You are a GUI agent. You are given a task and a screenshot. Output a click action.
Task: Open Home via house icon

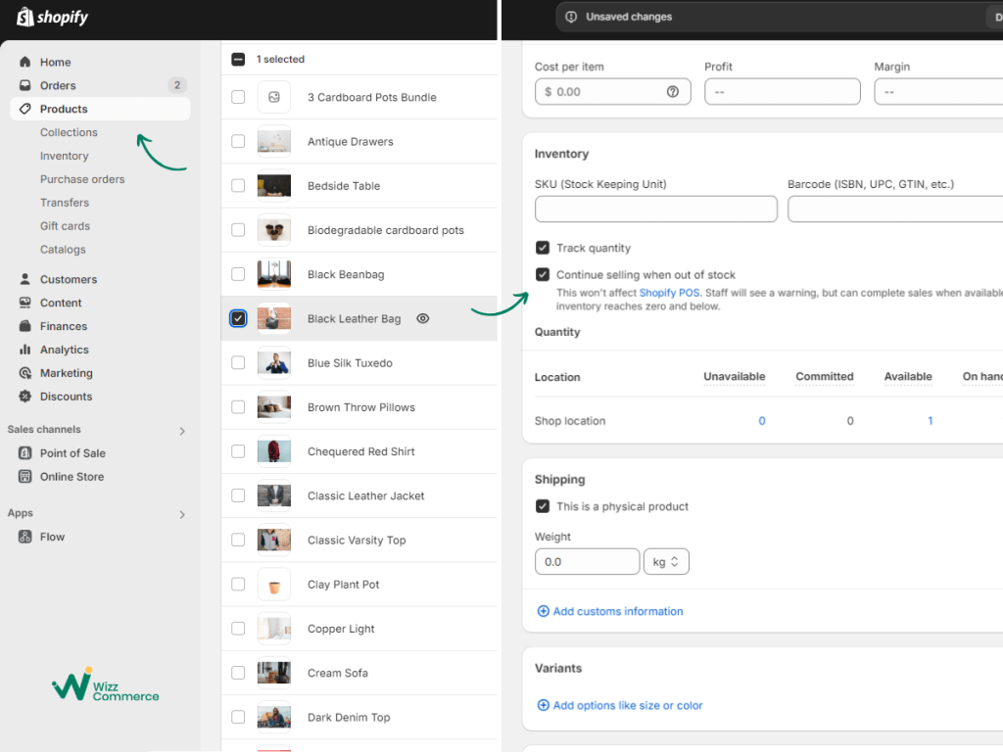coord(24,62)
